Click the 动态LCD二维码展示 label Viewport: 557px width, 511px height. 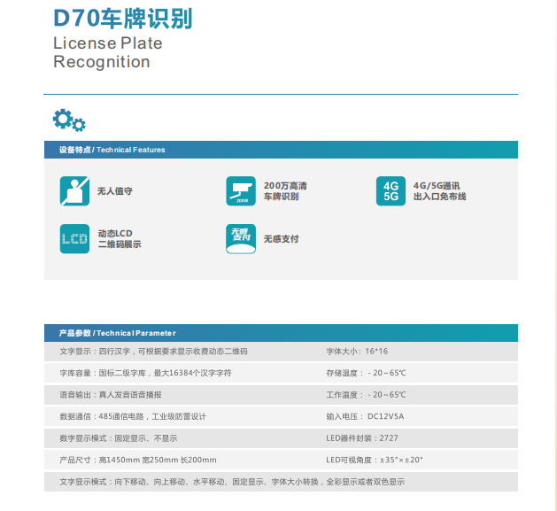tap(120, 238)
